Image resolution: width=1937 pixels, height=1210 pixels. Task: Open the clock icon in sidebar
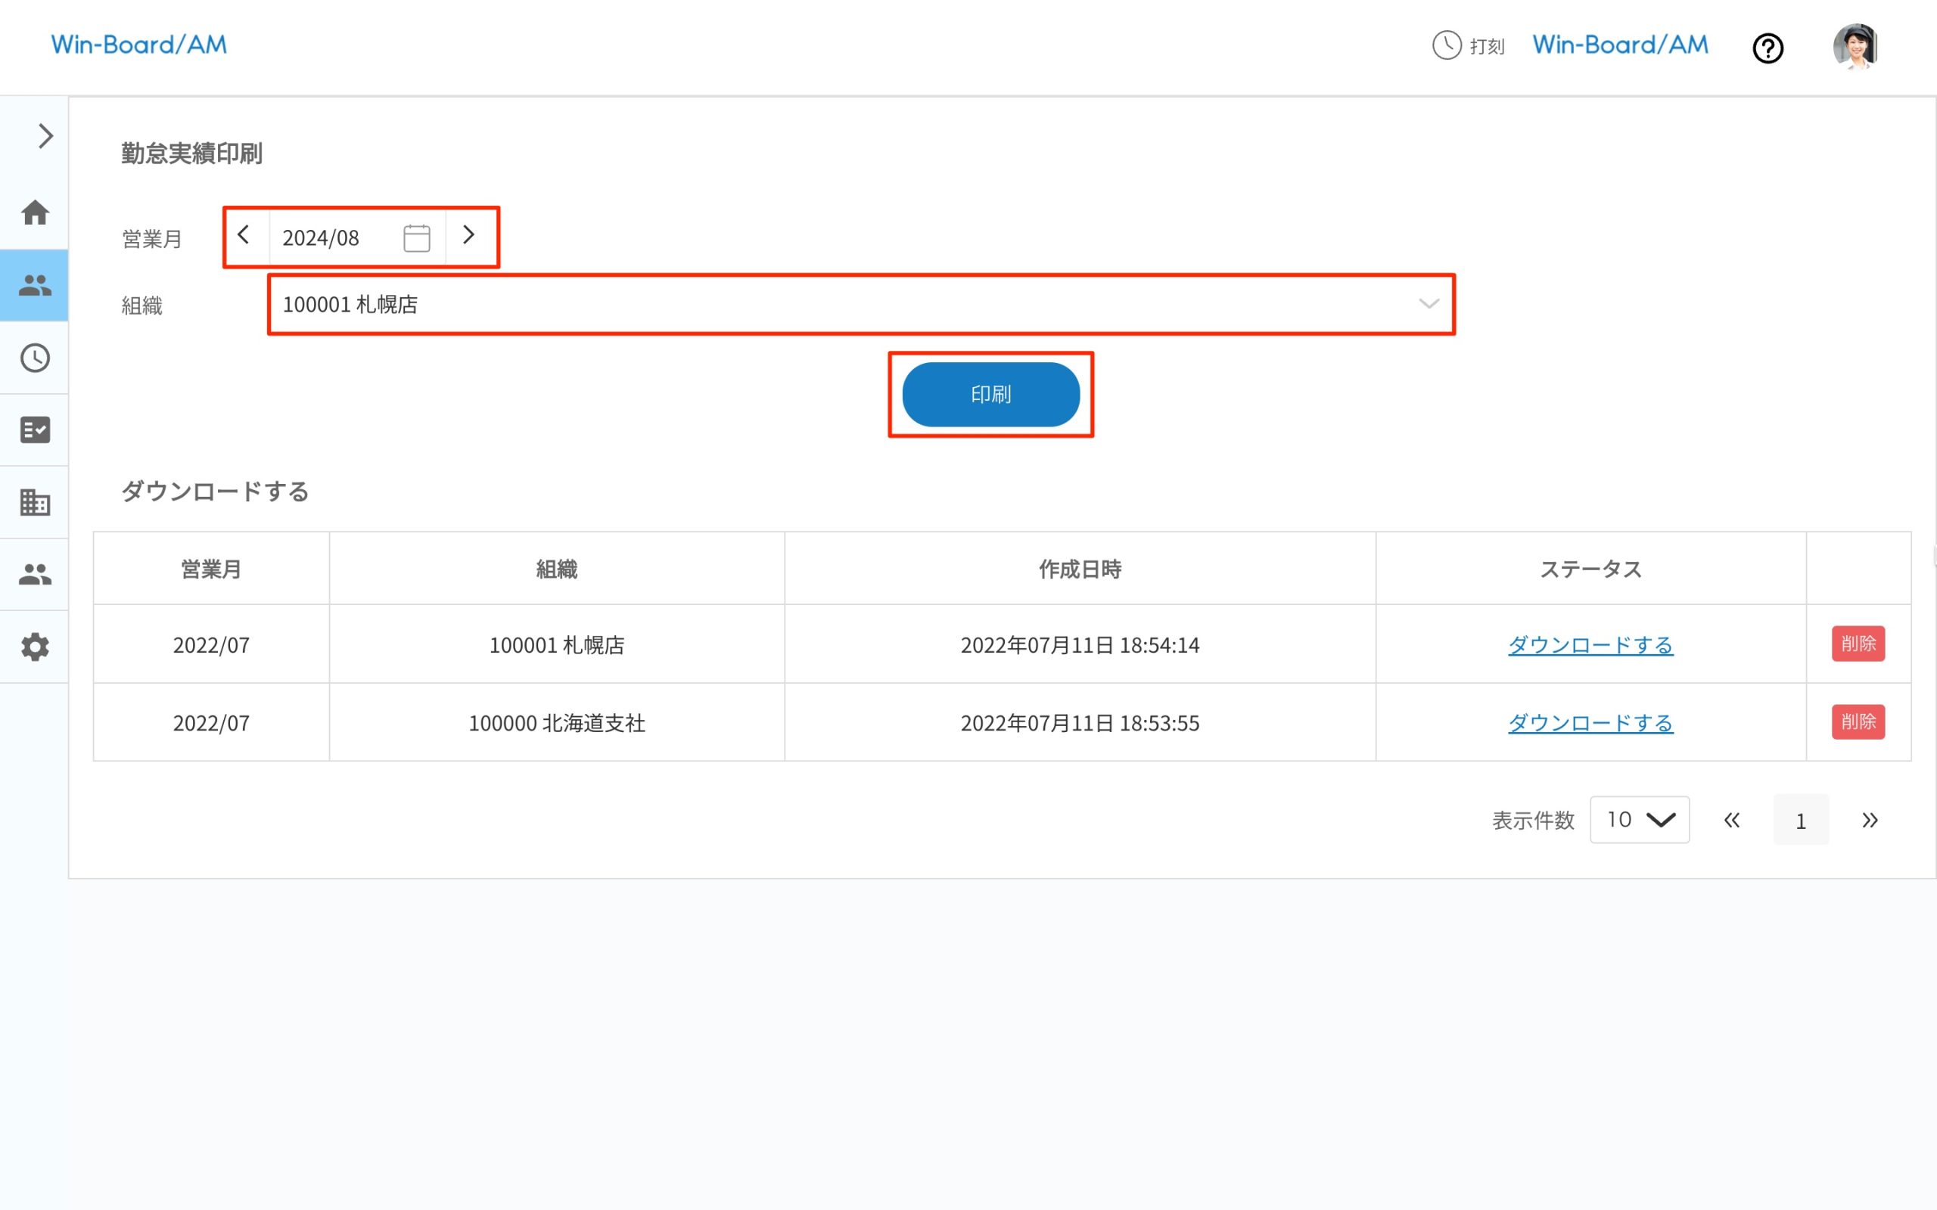click(34, 358)
